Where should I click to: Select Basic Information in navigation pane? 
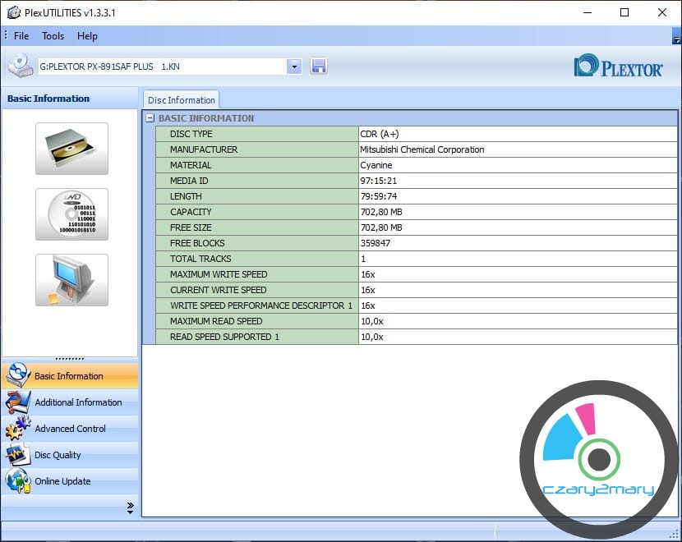point(69,376)
